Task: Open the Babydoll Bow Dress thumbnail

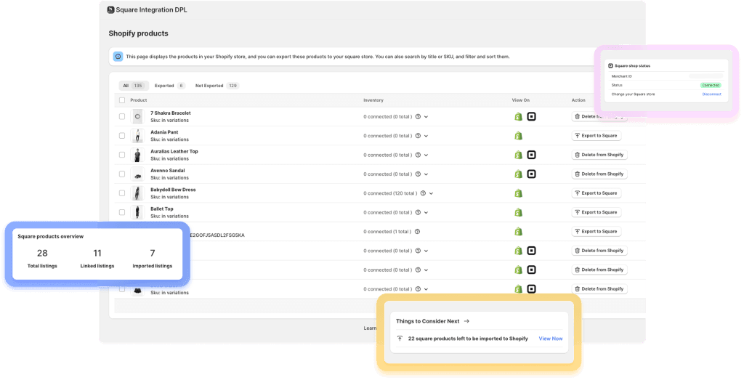Action: coord(137,193)
